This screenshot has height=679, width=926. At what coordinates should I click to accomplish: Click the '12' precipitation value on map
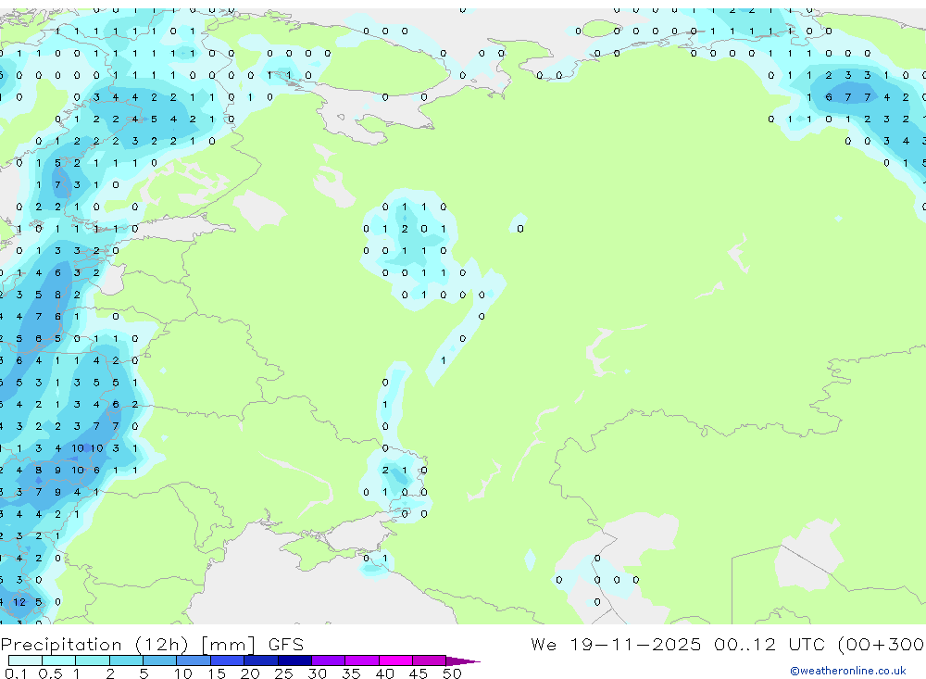[x=19, y=602]
